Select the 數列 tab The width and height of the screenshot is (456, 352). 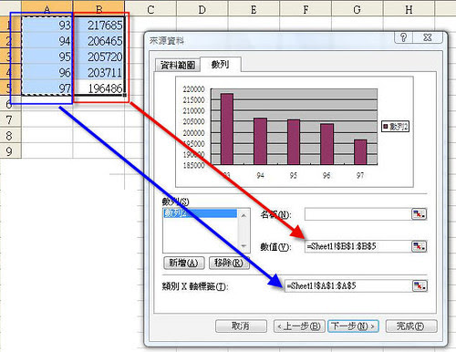pos(220,64)
